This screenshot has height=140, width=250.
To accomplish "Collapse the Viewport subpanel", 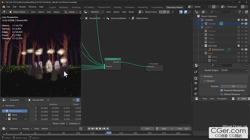I will [205, 81].
